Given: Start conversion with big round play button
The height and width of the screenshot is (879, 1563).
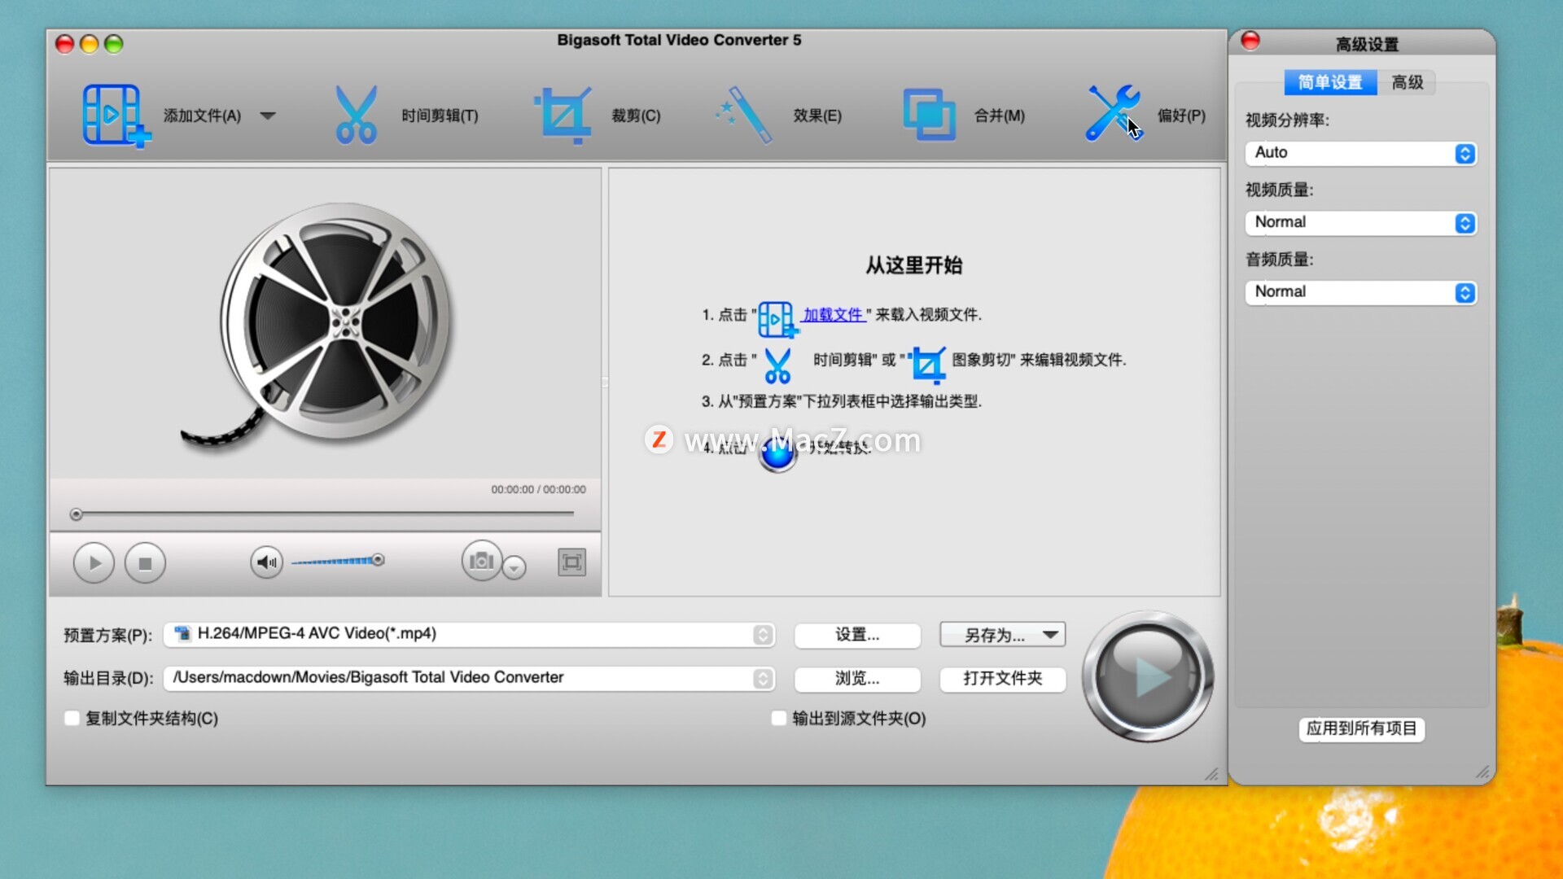Looking at the screenshot, I should [x=1147, y=676].
